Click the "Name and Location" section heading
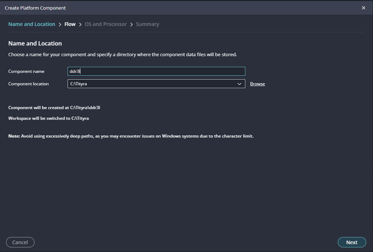 click(35, 43)
